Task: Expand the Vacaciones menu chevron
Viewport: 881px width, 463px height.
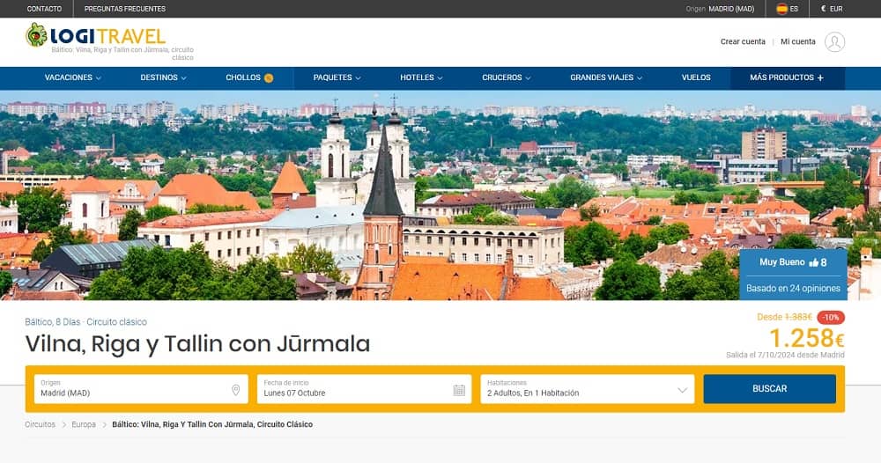Action: pos(99,78)
